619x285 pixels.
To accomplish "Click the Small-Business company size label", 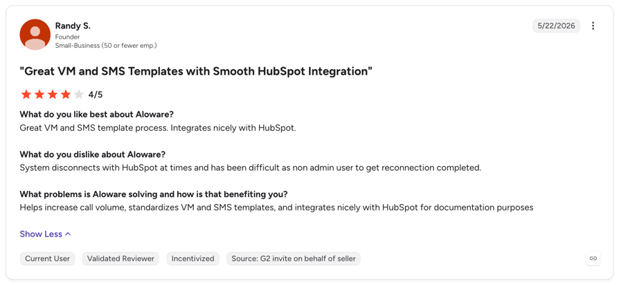I will click(x=106, y=46).
